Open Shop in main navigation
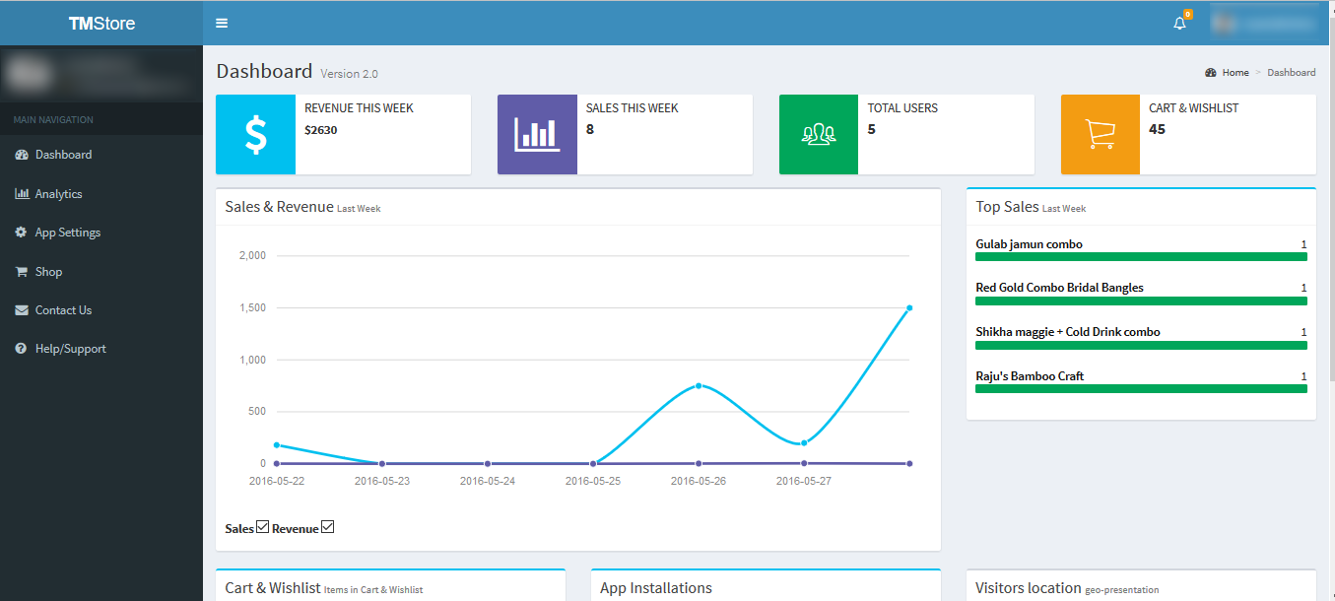This screenshot has width=1335, height=601. click(x=101, y=271)
